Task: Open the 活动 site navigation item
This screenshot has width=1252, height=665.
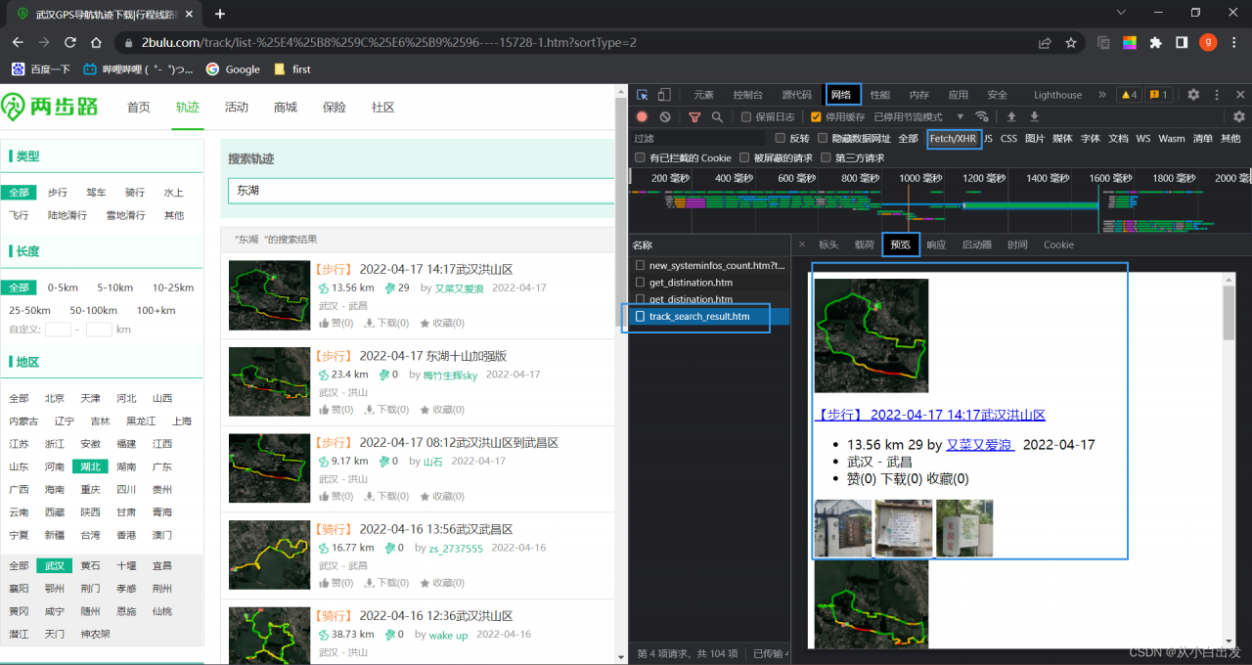Action: click(x=236, y=108)
